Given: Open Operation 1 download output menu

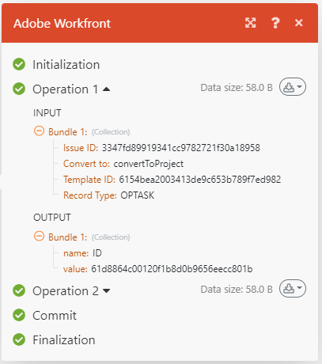Looking at the screenshot, I should 293,87.
